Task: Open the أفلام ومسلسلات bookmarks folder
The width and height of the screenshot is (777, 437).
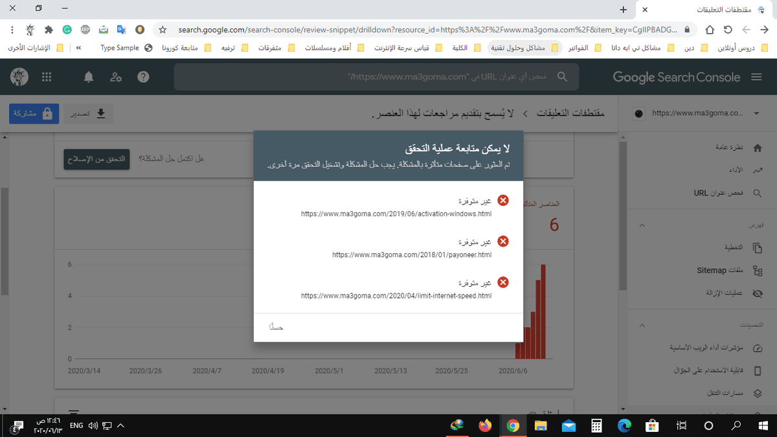Action: click(335, 48)
